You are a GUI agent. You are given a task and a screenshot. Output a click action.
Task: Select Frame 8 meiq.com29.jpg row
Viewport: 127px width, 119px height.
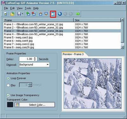click(x=62, y=47)
